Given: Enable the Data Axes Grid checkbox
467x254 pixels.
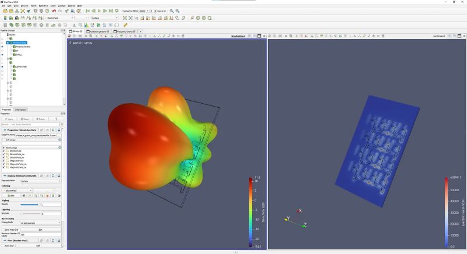Looking at the screenshot, I should point(4,230).
